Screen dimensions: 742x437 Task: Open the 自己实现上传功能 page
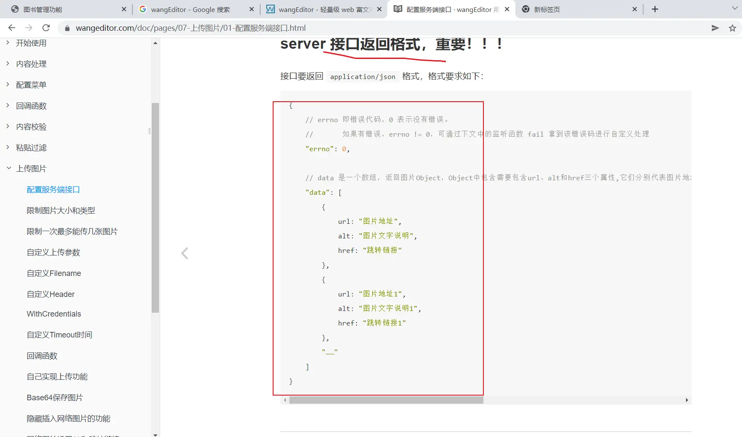[x=57, y=377]
